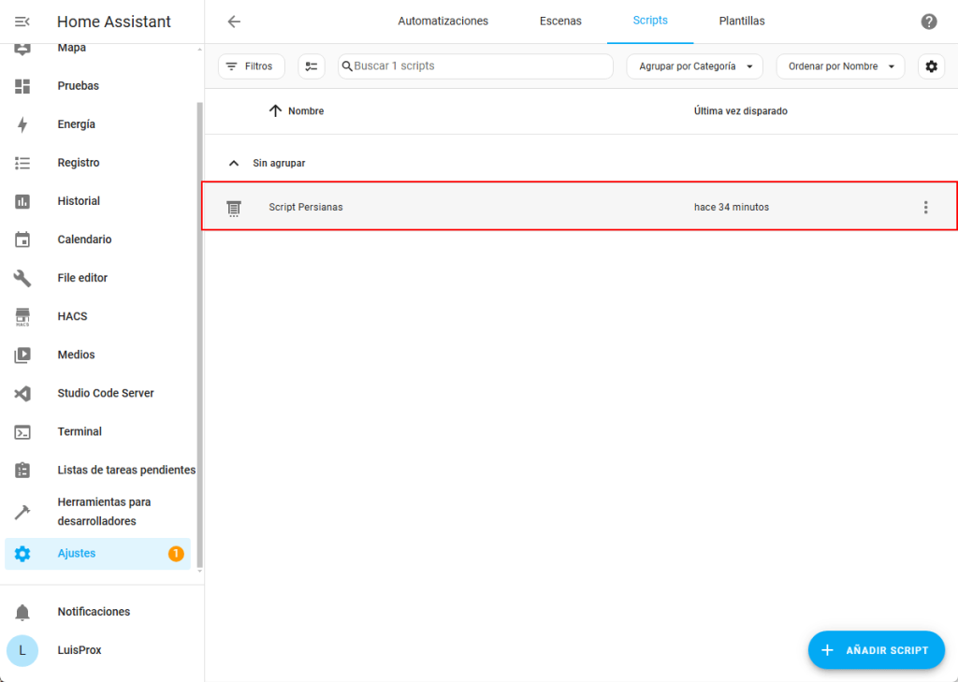Image resolution: width=958 pixels, height=682 pixels.
Task: Open the table settings gear icon
Action: pos(931,66)
